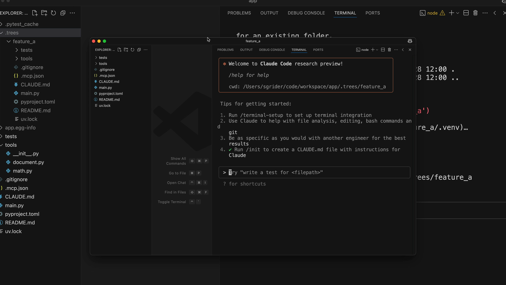Open panel ellipsis menu in feature_a window

pyautogui.click(x=396, y=50)
